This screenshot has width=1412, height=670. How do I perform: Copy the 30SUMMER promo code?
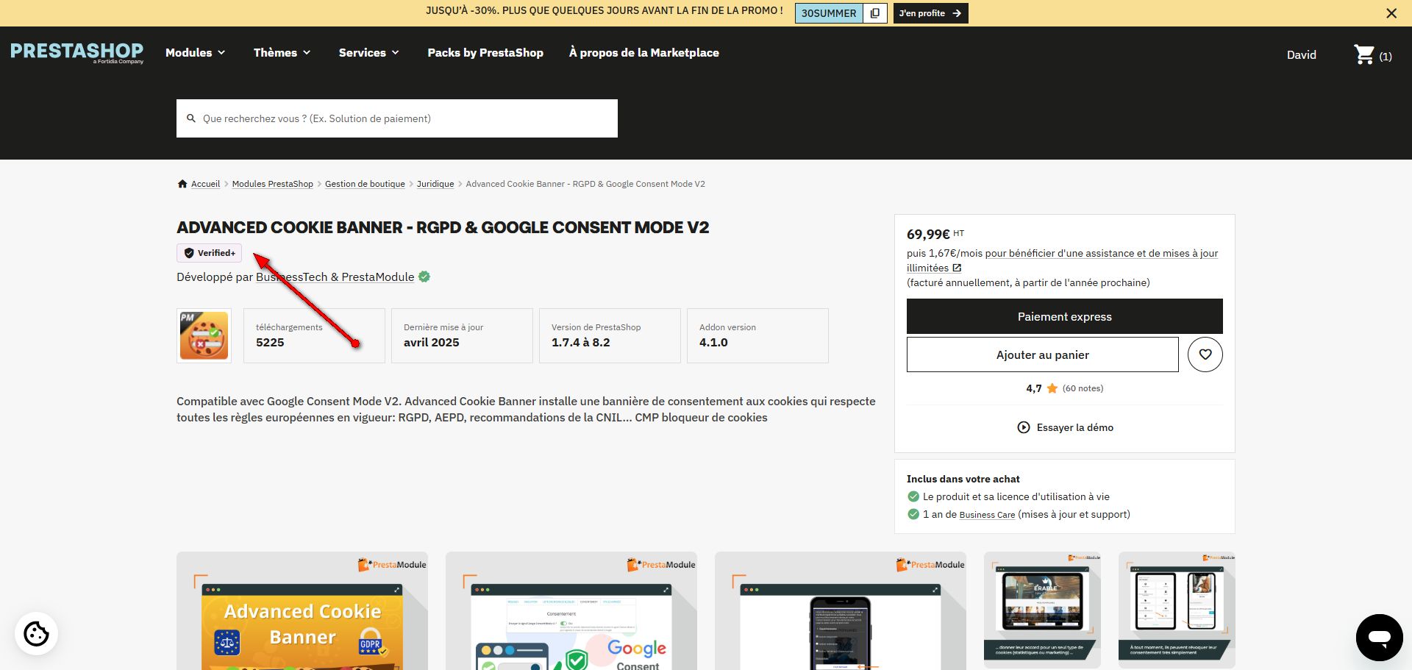(x=874, y=13)
